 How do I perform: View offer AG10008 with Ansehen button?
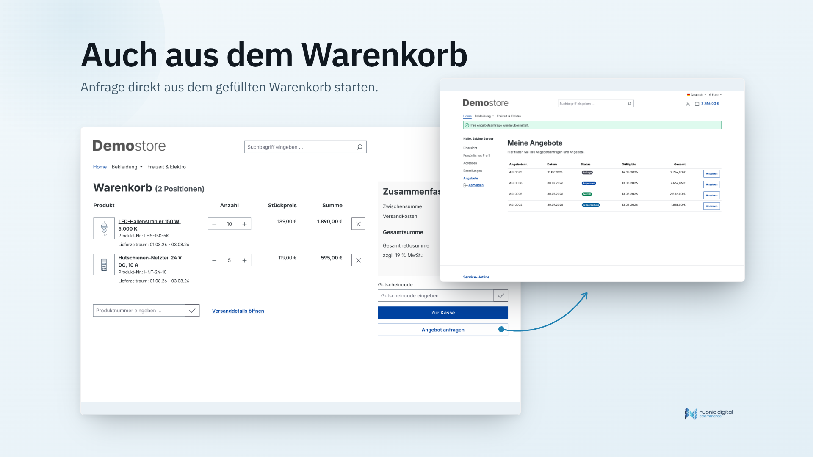(712, 184)
